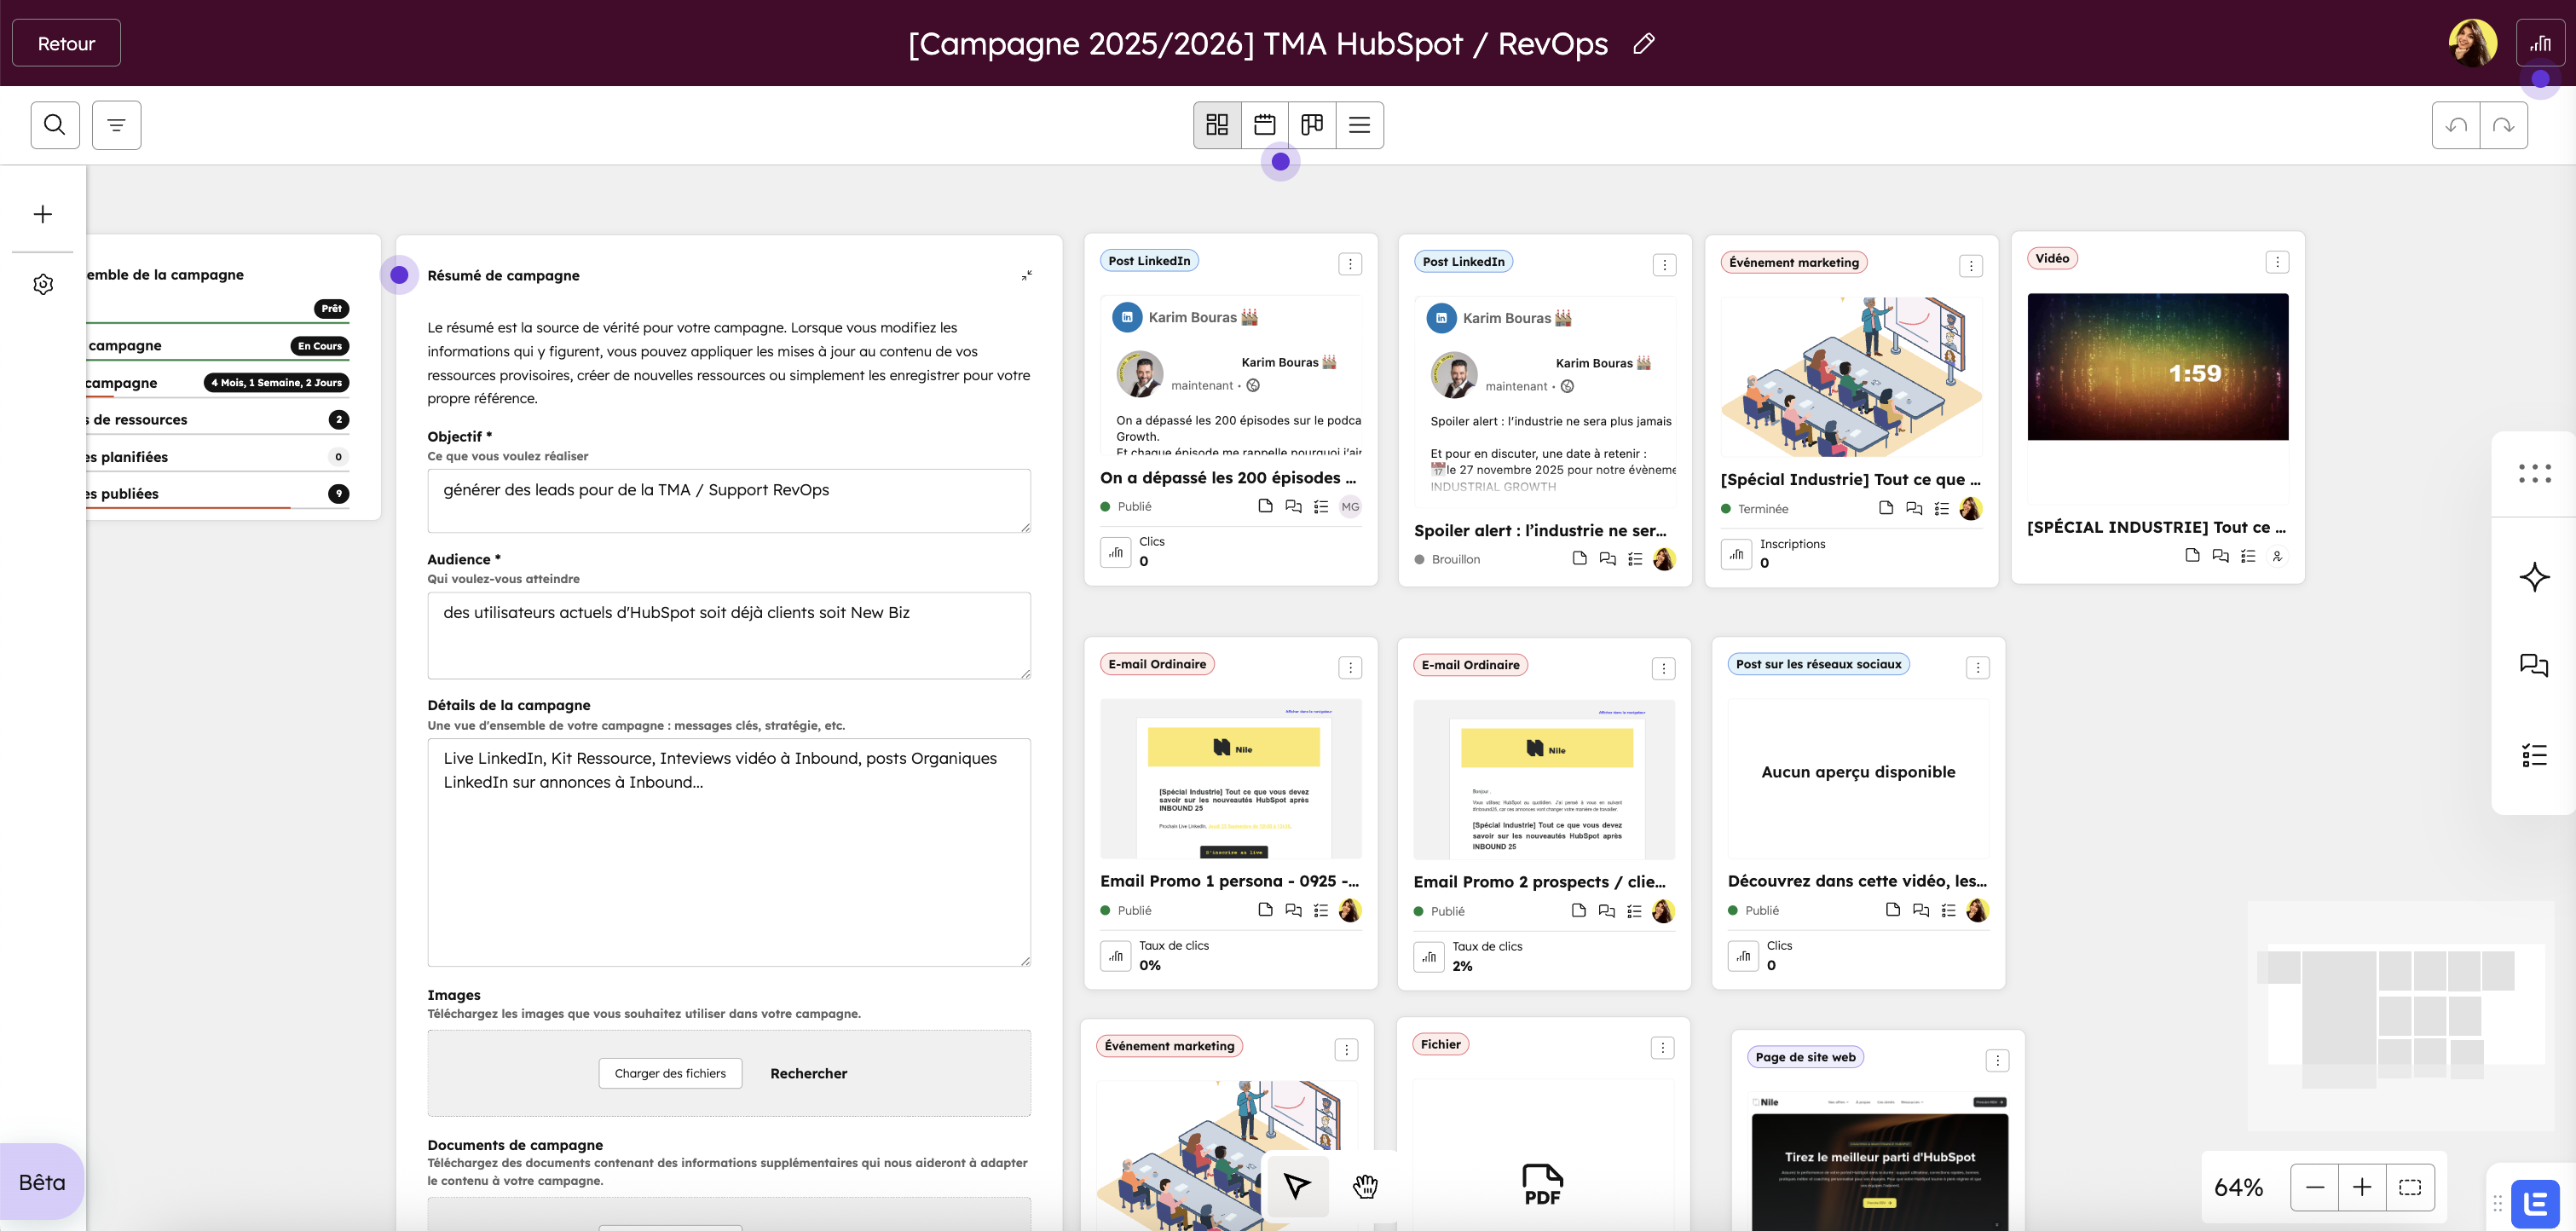Open the search tool
This screenshot has width=2576, height=1231.
tap(55, 125)
